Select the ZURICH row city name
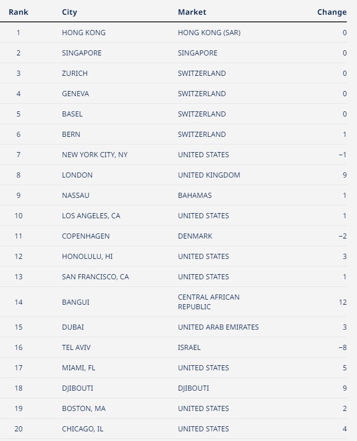 pyautogui.click(x=75, y=73)
